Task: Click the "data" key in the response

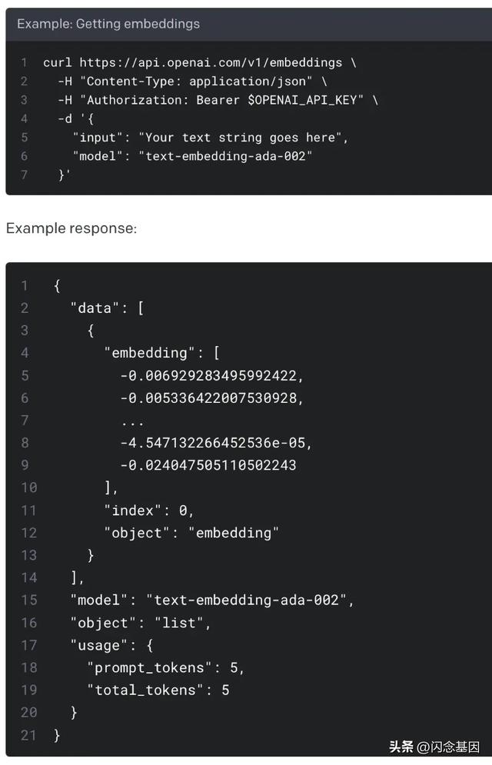Action: (95, 308)
